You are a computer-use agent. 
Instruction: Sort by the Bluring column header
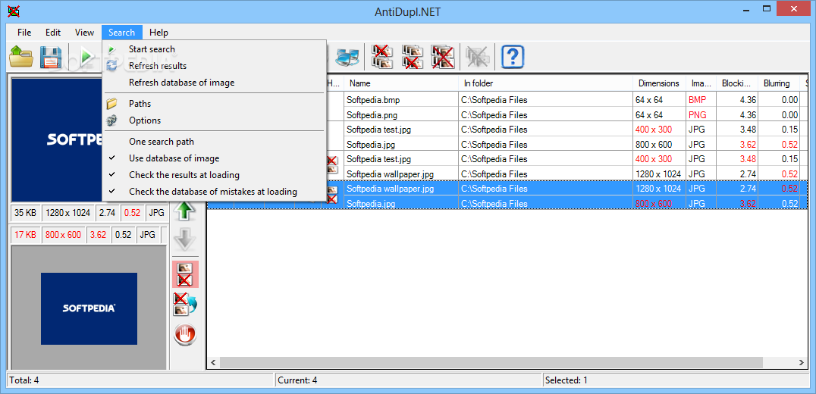779,83
